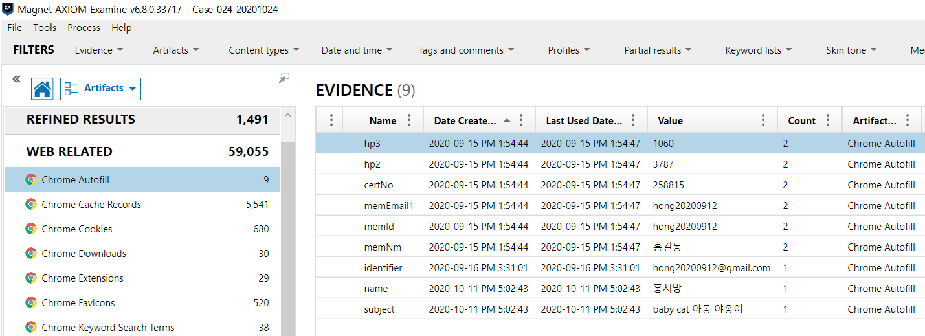
Task: Click Chrome icon beside Chrome Downloads
Action: point(30,253)
